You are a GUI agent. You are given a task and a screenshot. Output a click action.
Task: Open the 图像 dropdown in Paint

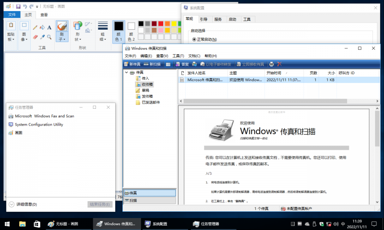pyautogui.click(x=24, y=37)
